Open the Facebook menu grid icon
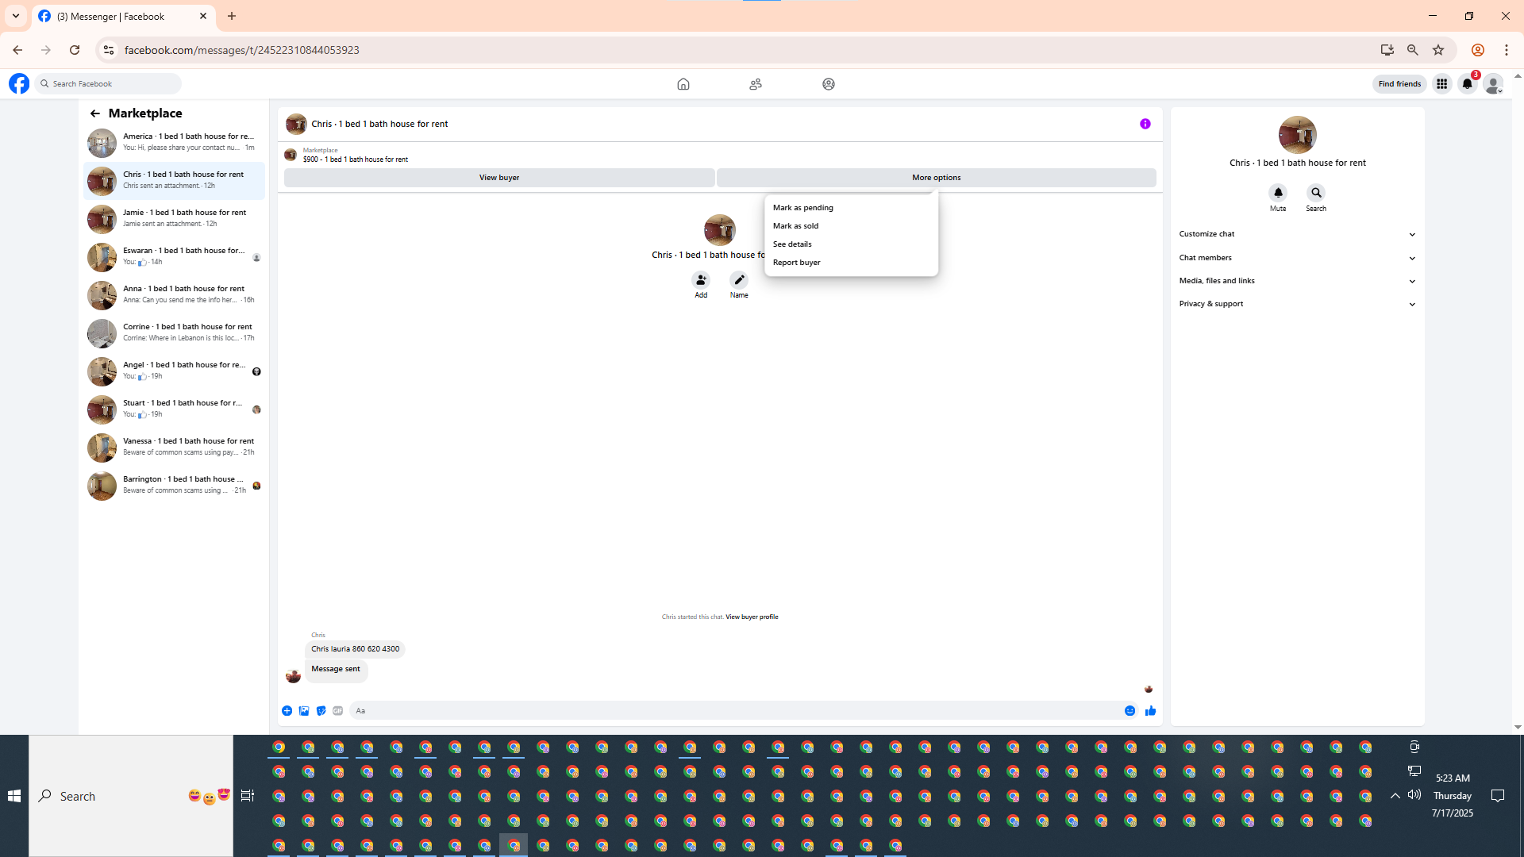The image size is (1524, 857). coord(1441,84)
